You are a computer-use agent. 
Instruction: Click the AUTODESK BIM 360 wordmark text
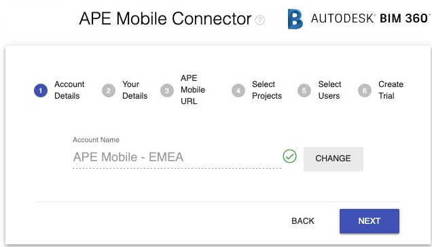pyautogui.click(x=370, y=18)
